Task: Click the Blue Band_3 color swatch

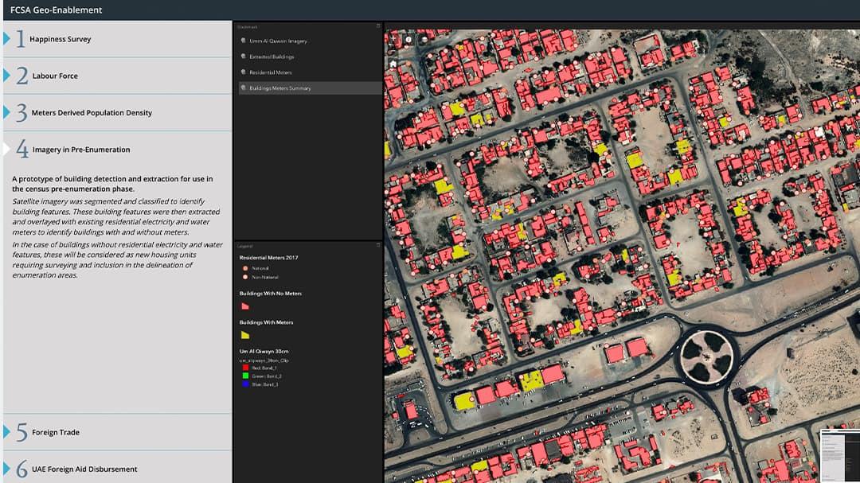Action: pos(245,384)
